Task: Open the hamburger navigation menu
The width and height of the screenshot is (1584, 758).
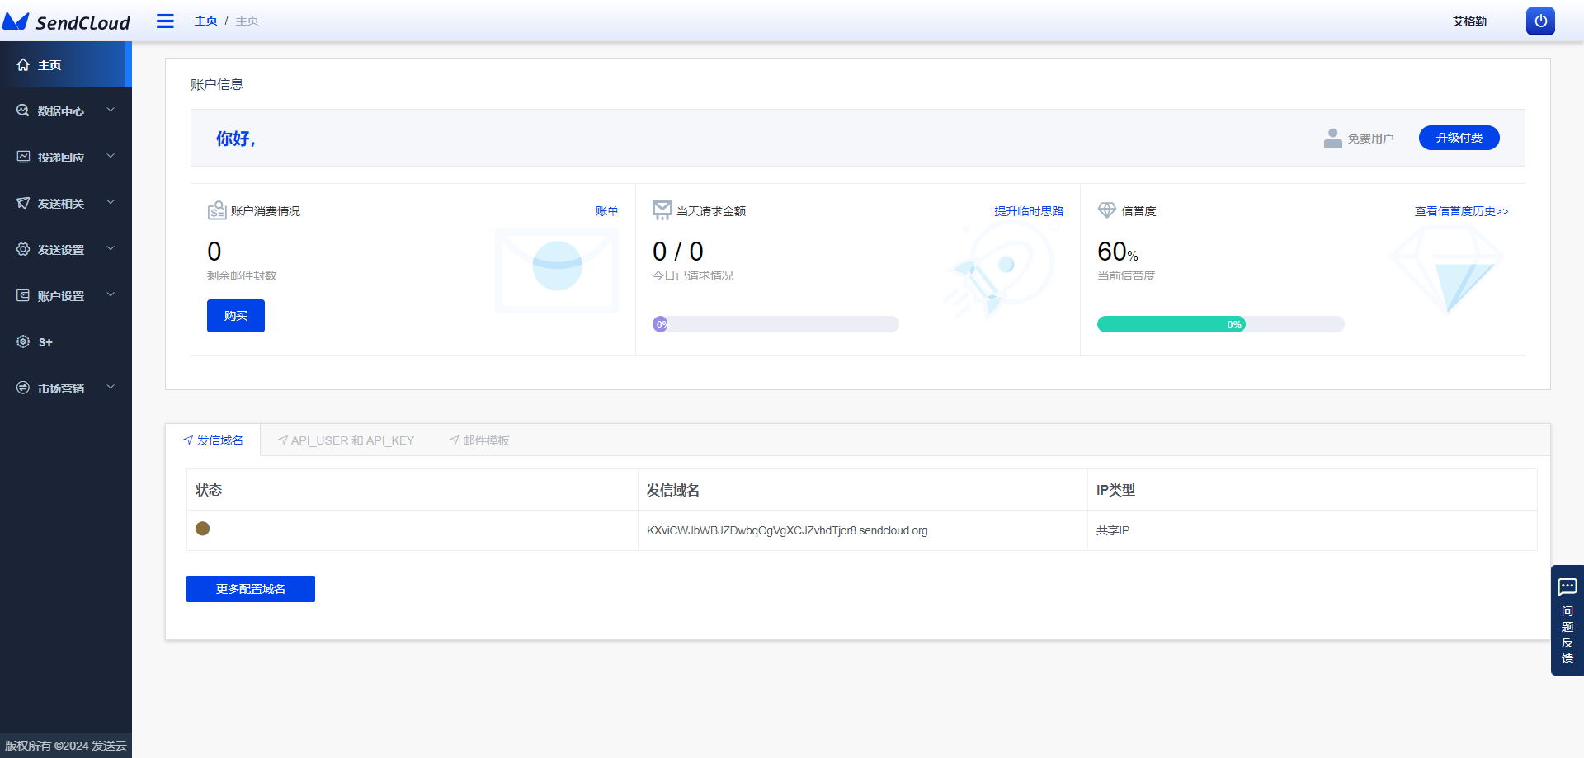Action: point(165,21)
